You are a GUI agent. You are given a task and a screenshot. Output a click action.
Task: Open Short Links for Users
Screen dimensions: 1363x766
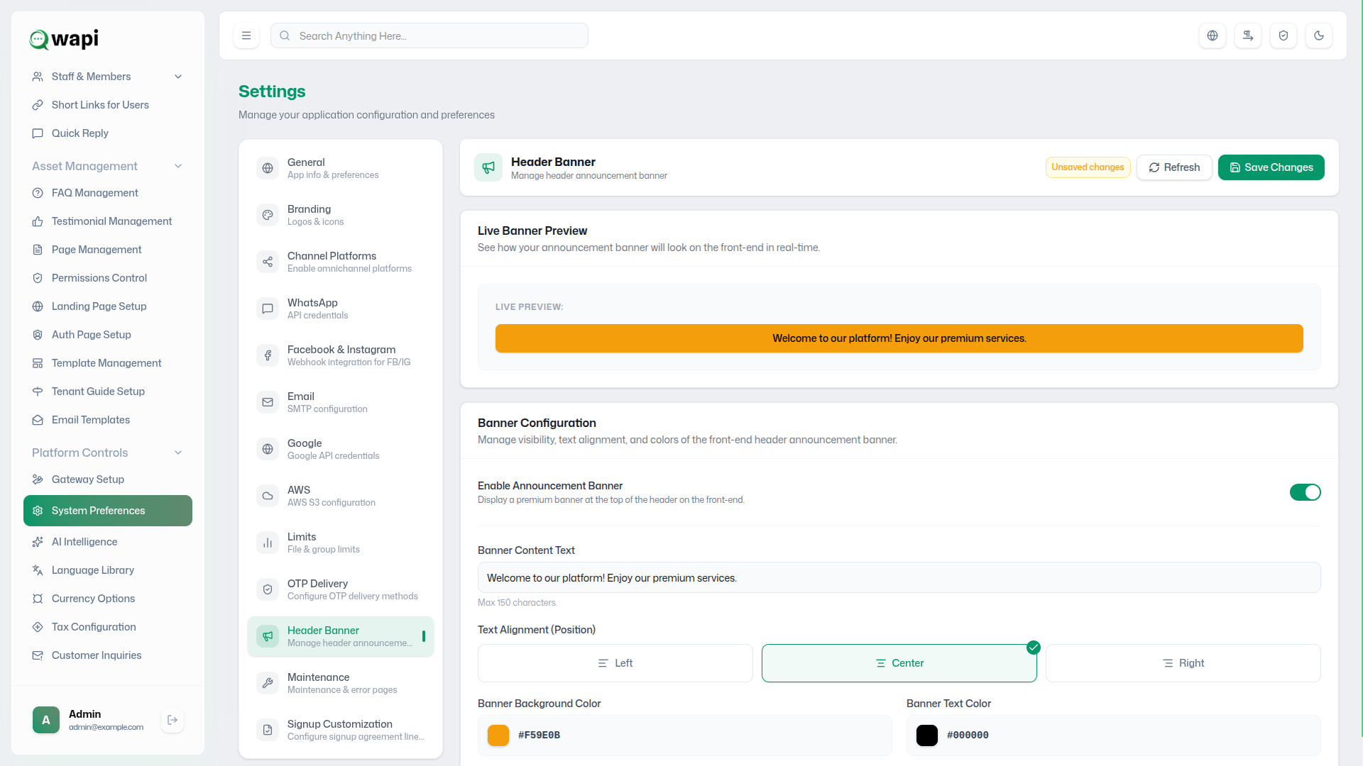click(108, 105)
